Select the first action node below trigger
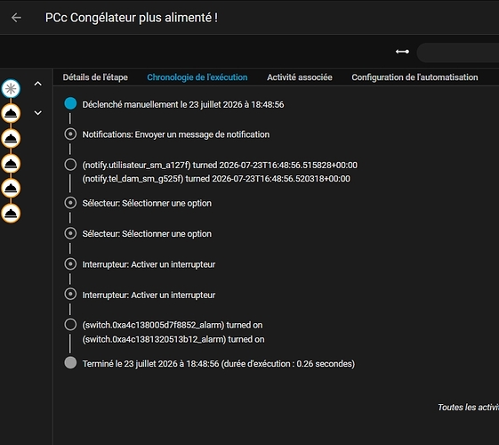499x445 pixels. [x=11, y=113]
